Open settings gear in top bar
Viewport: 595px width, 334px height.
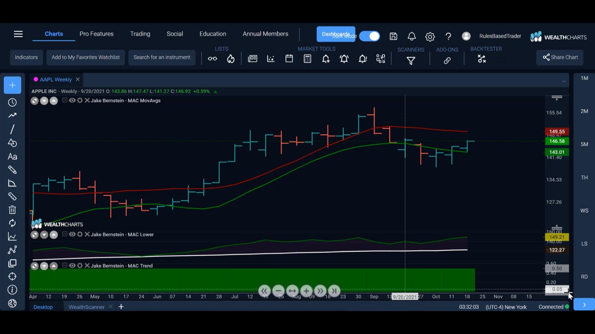[430, 37]
